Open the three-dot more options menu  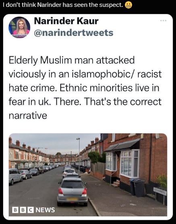(x=163, y=21)
